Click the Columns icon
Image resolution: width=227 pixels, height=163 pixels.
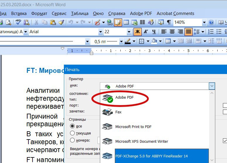[142, 22]
